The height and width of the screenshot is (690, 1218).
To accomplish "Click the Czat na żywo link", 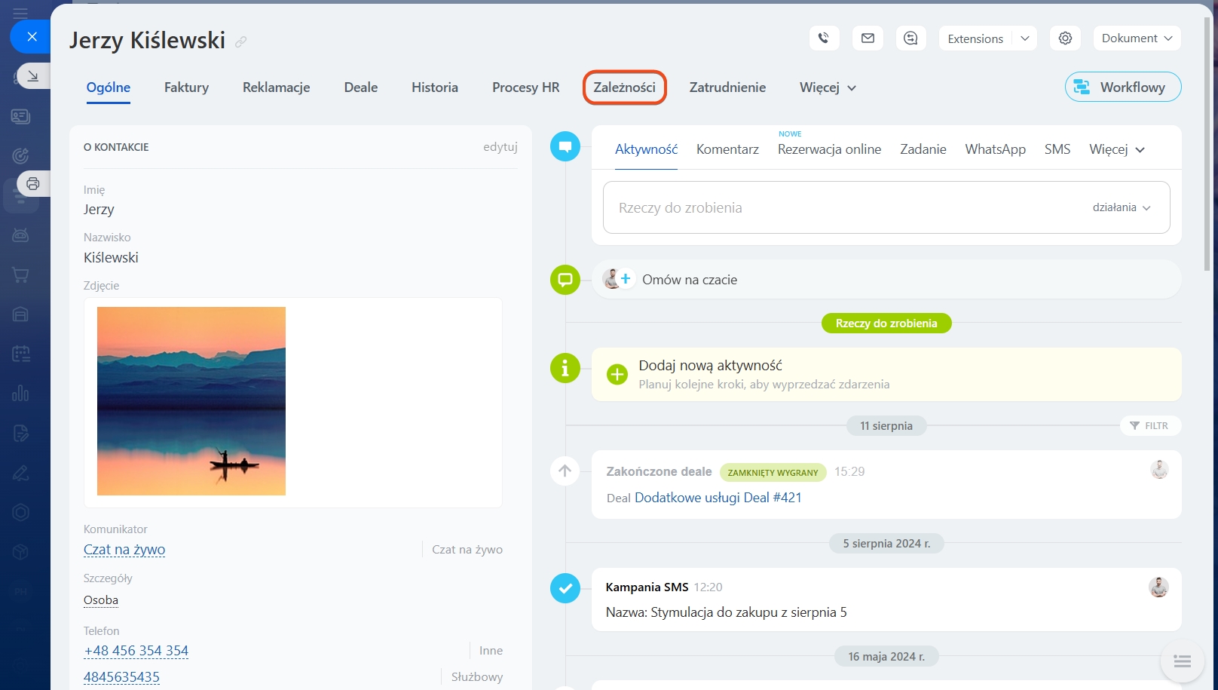I will pos(124,550).
